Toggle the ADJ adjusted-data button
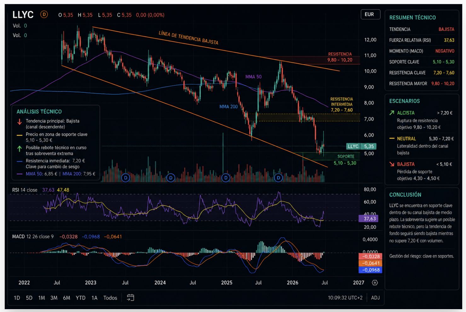This screenshot has height=312, width=466. (375, 298)
